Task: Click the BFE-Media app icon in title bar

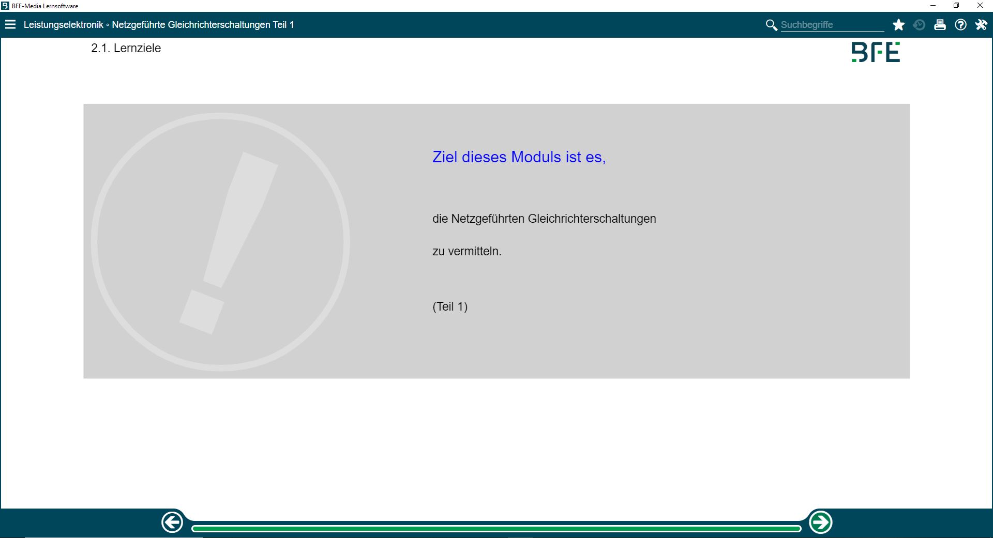Action: tap(5, 6)
